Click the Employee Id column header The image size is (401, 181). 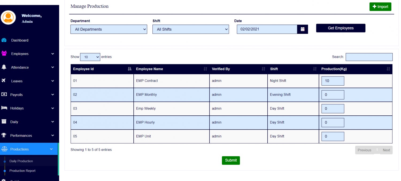coord(102,69)
